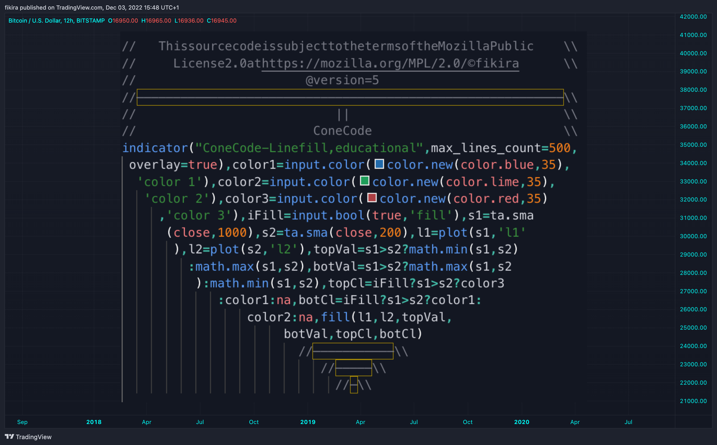Open the mozilla.org MPL 2.0 link
This screenshot has width=717, height=445.
click(x=390, y=64)
